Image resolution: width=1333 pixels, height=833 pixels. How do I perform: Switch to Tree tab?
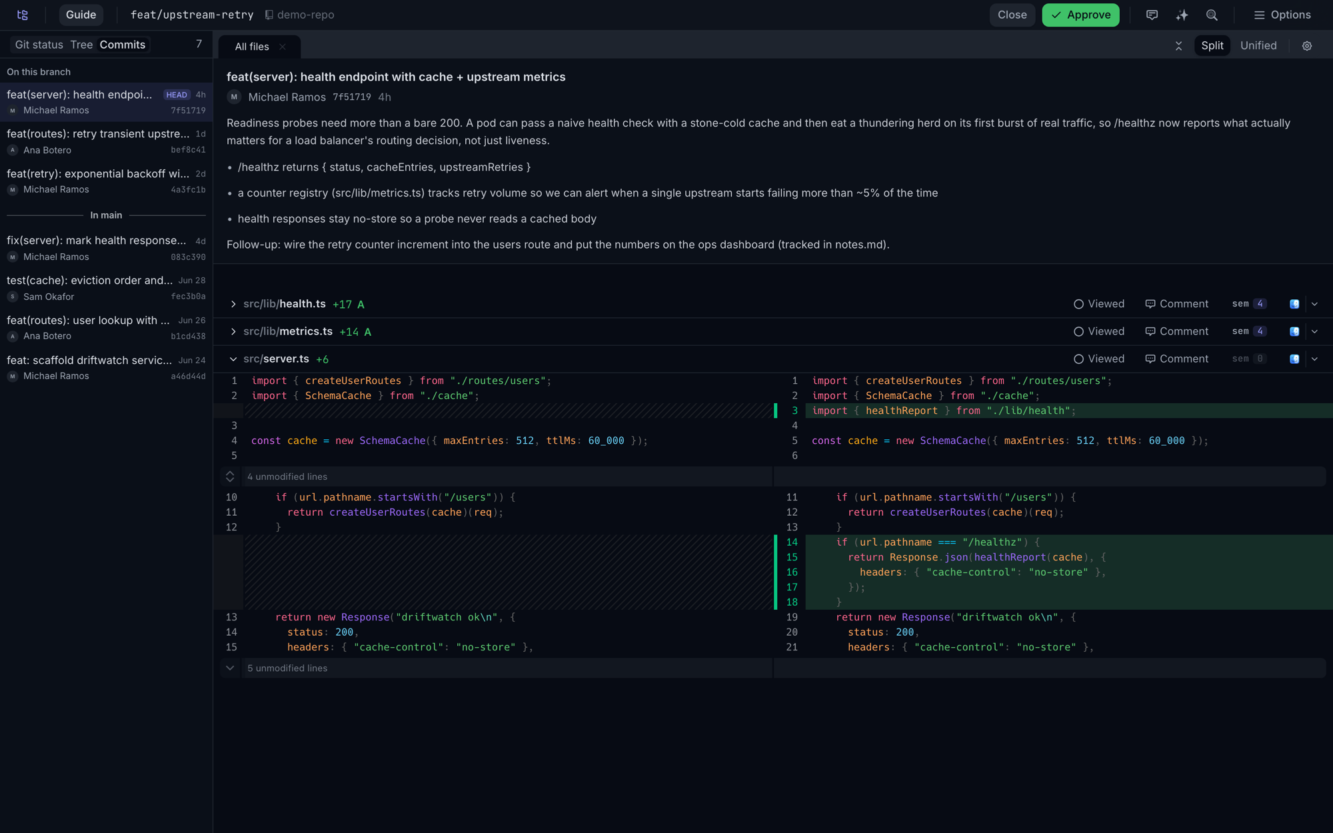point(81,45)
